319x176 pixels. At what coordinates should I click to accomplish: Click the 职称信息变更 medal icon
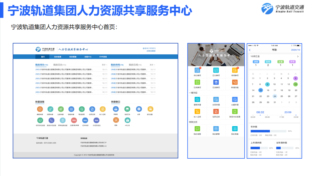tap(63, 120)
